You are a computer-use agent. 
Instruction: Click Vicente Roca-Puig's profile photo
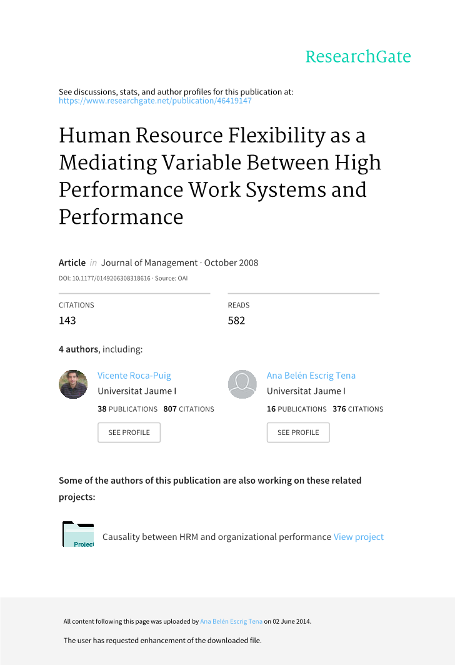(73, 384)
